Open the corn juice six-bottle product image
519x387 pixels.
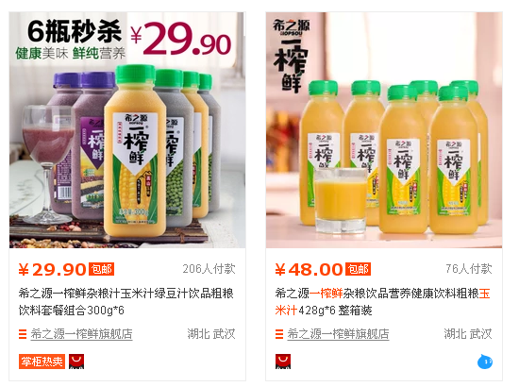coord(384,130)
